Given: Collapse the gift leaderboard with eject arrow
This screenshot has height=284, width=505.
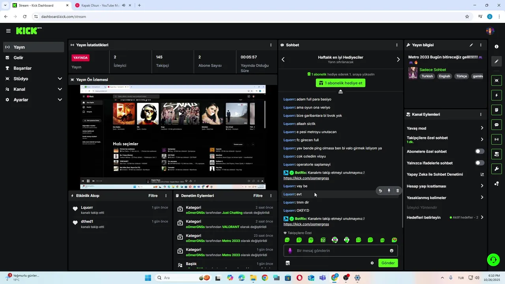Looking at the screenshot, I should [340, 92].
